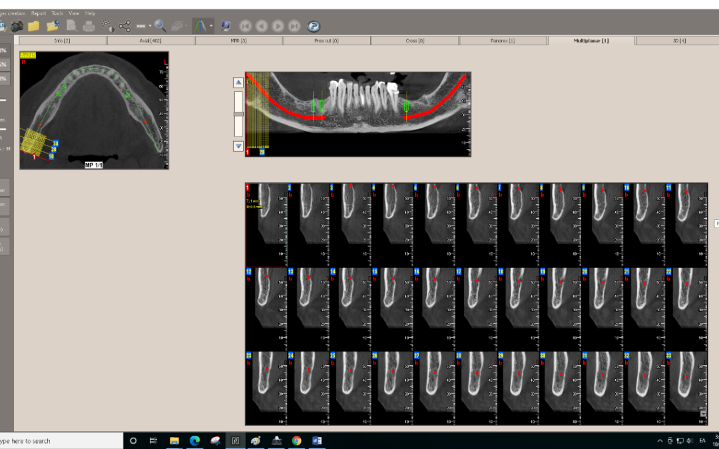This screenshot has width=719, height=449.
Task: Click the camera snapshot icon
Action: coord(17,26)
